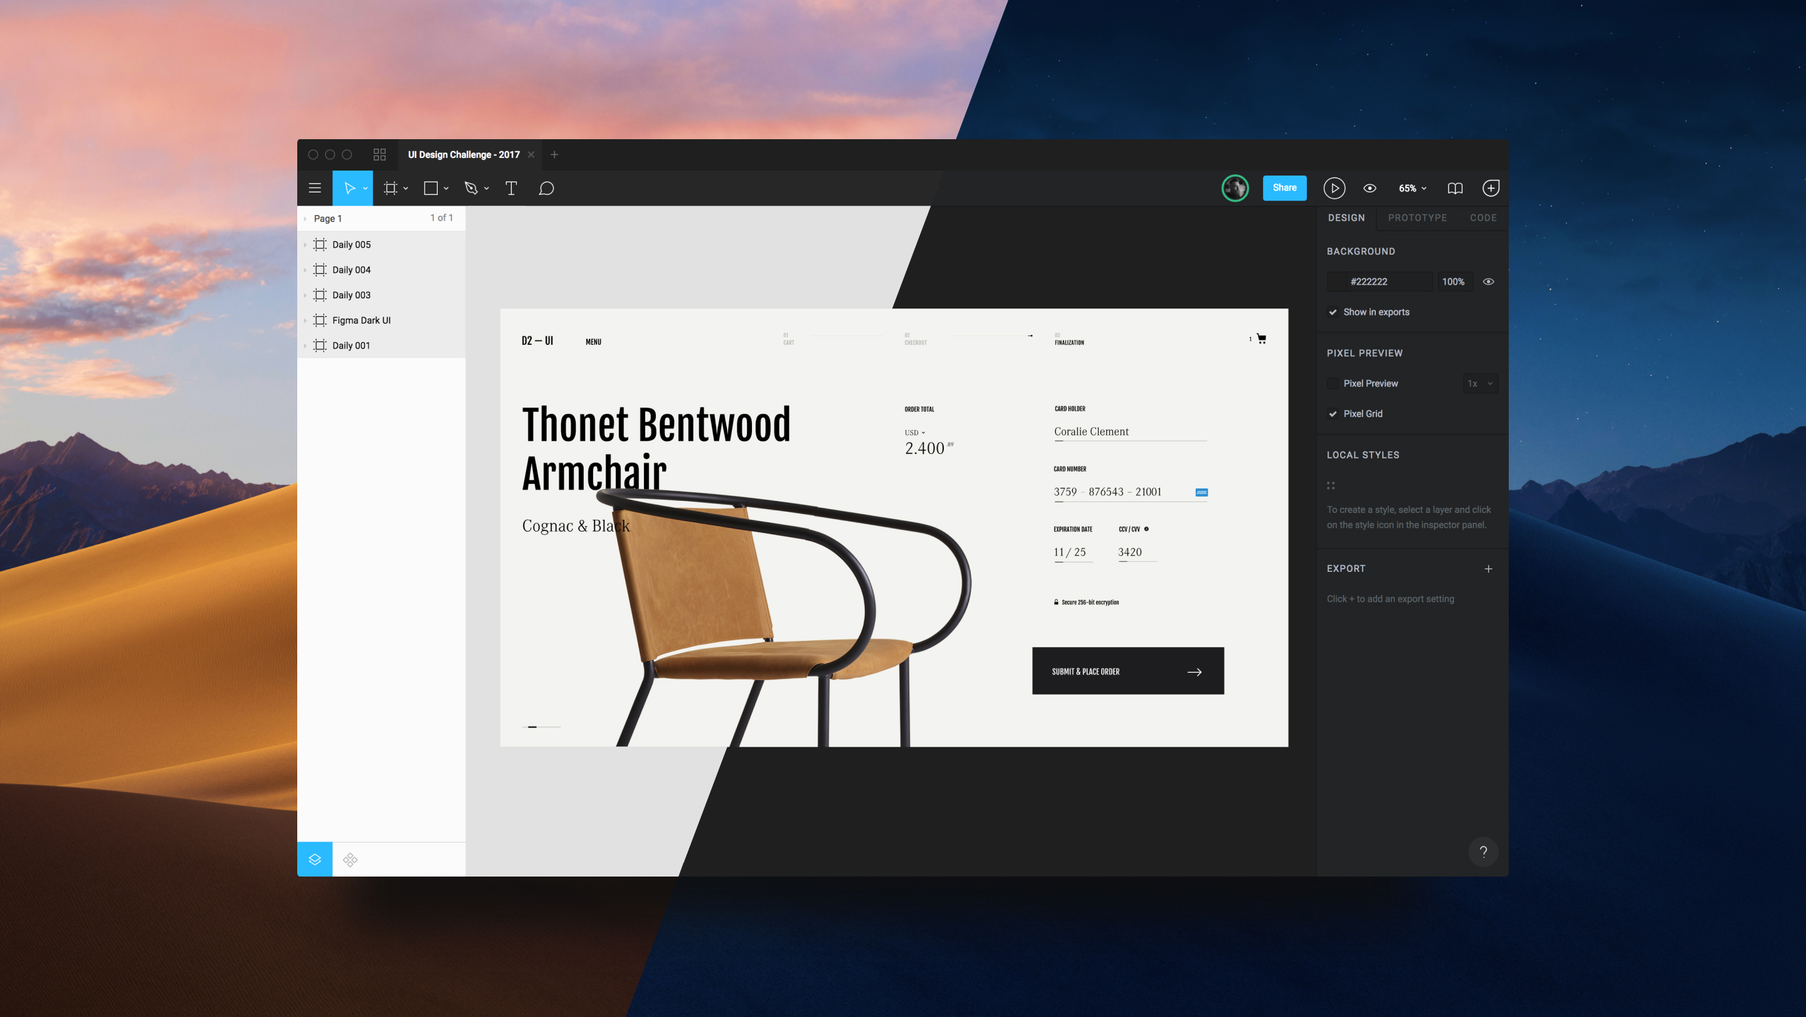1806x1017 pixels.
Task: Select the Comment tool
Action: click(546, 188)
